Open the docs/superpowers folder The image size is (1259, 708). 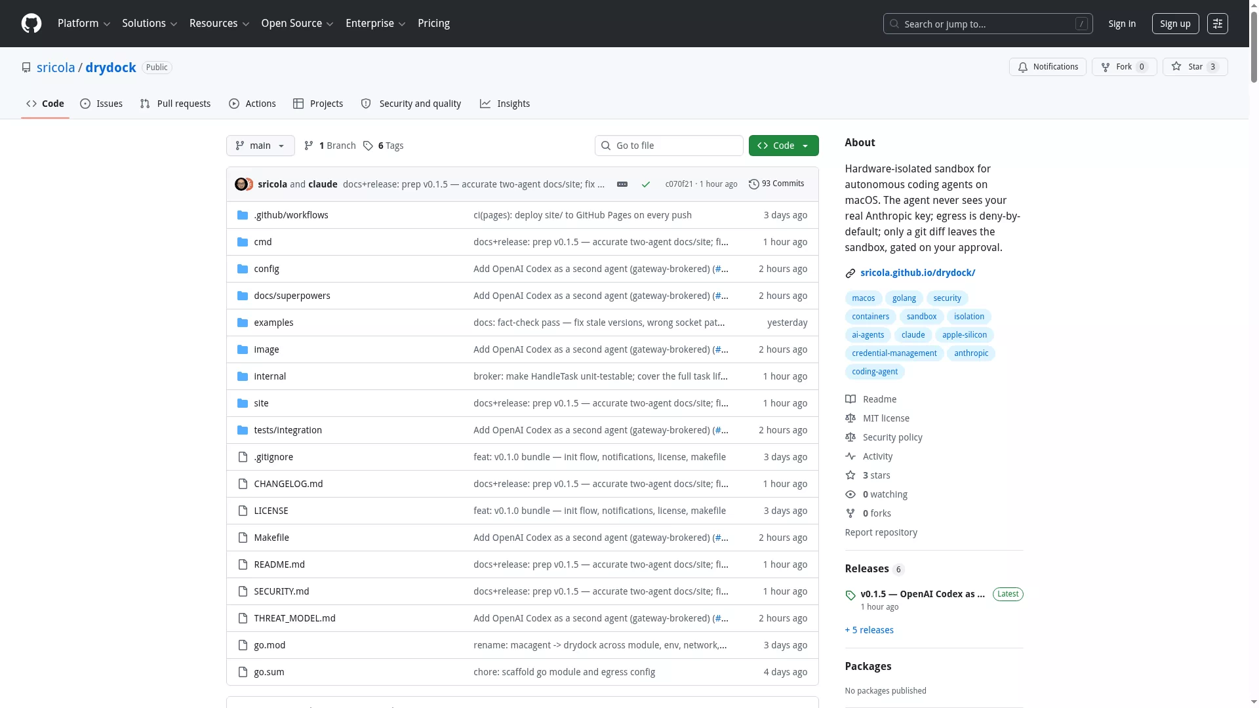point(292,296)
